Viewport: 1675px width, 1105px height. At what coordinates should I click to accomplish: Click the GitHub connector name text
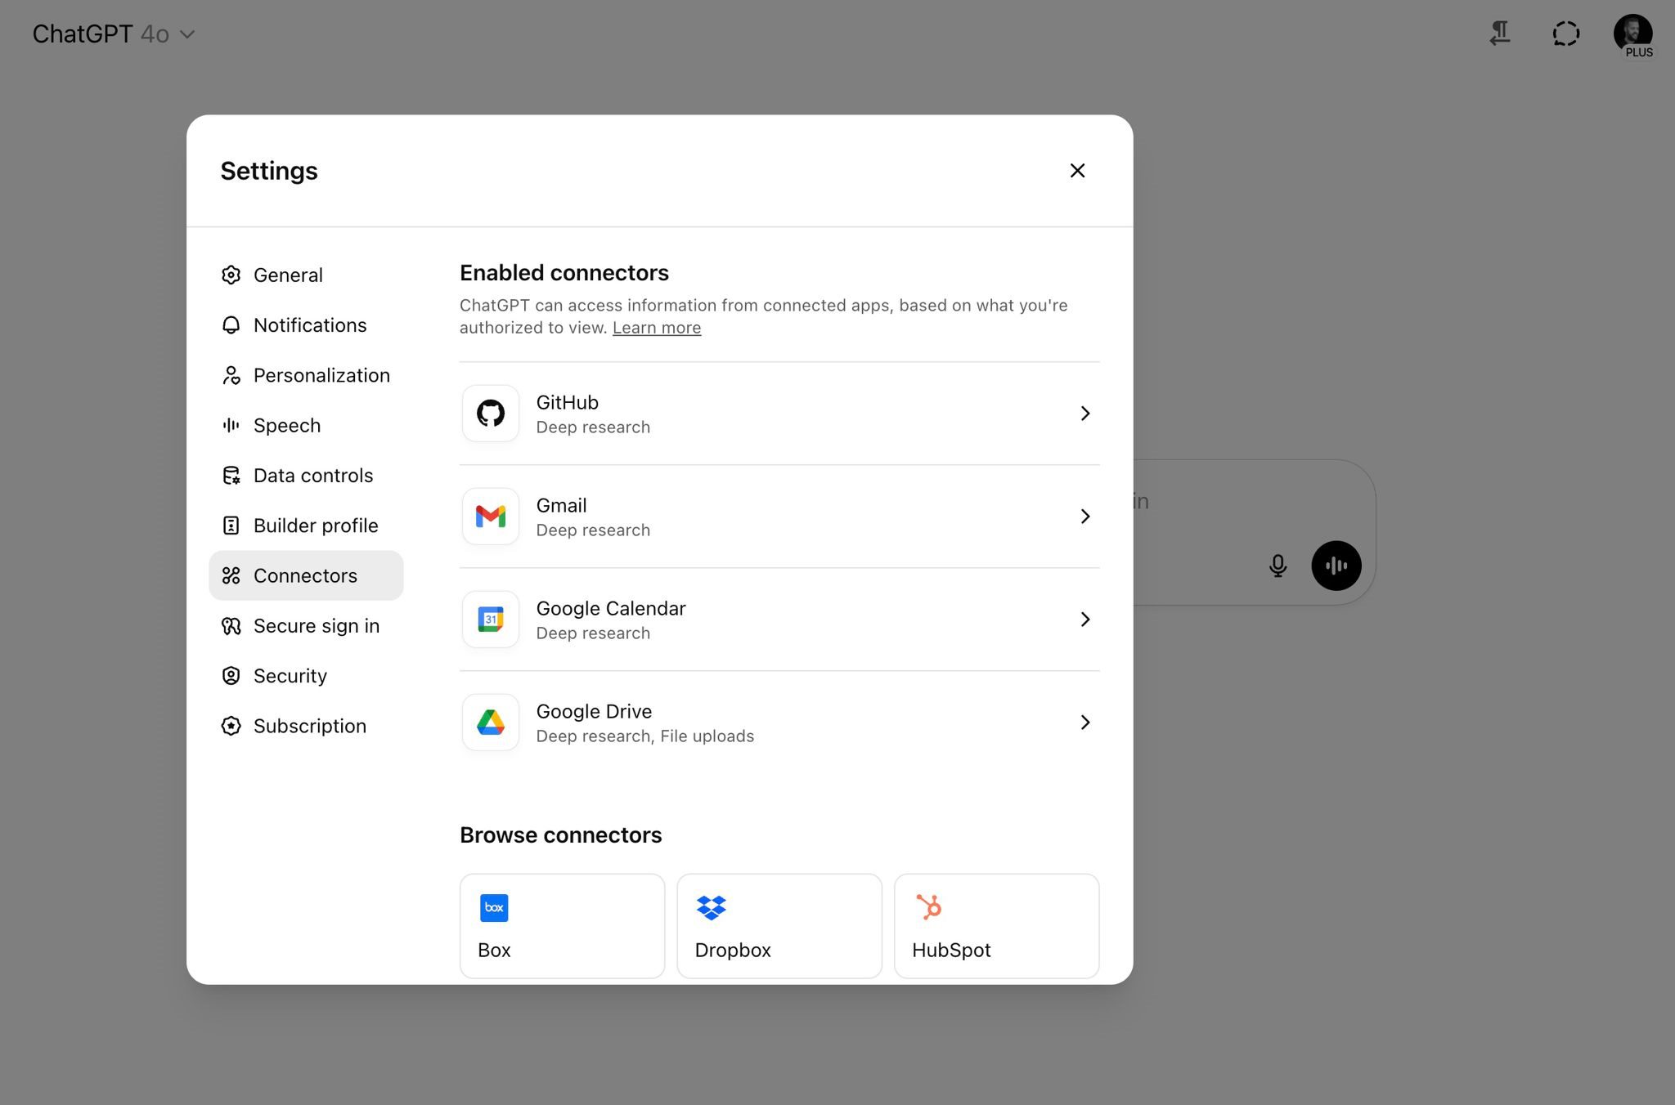[x=568, y=402]
